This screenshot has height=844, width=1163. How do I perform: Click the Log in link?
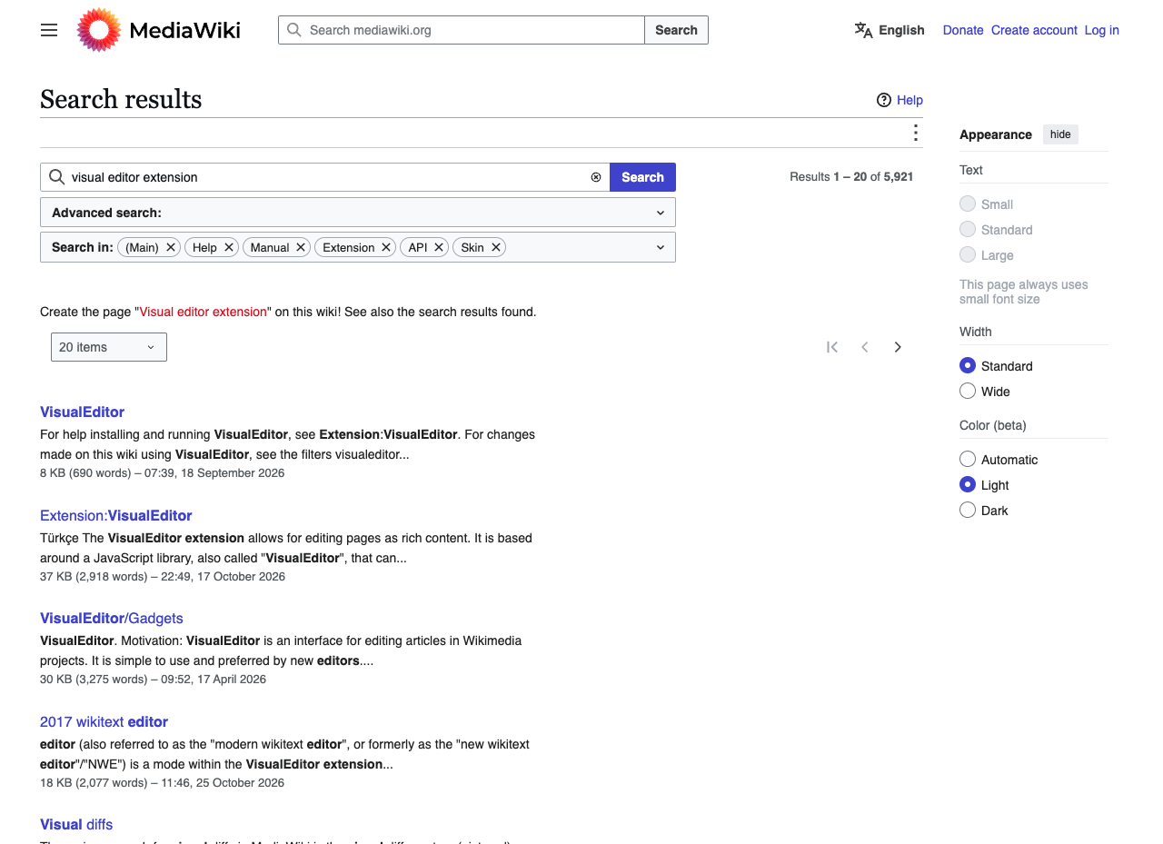pos(1101,30)
